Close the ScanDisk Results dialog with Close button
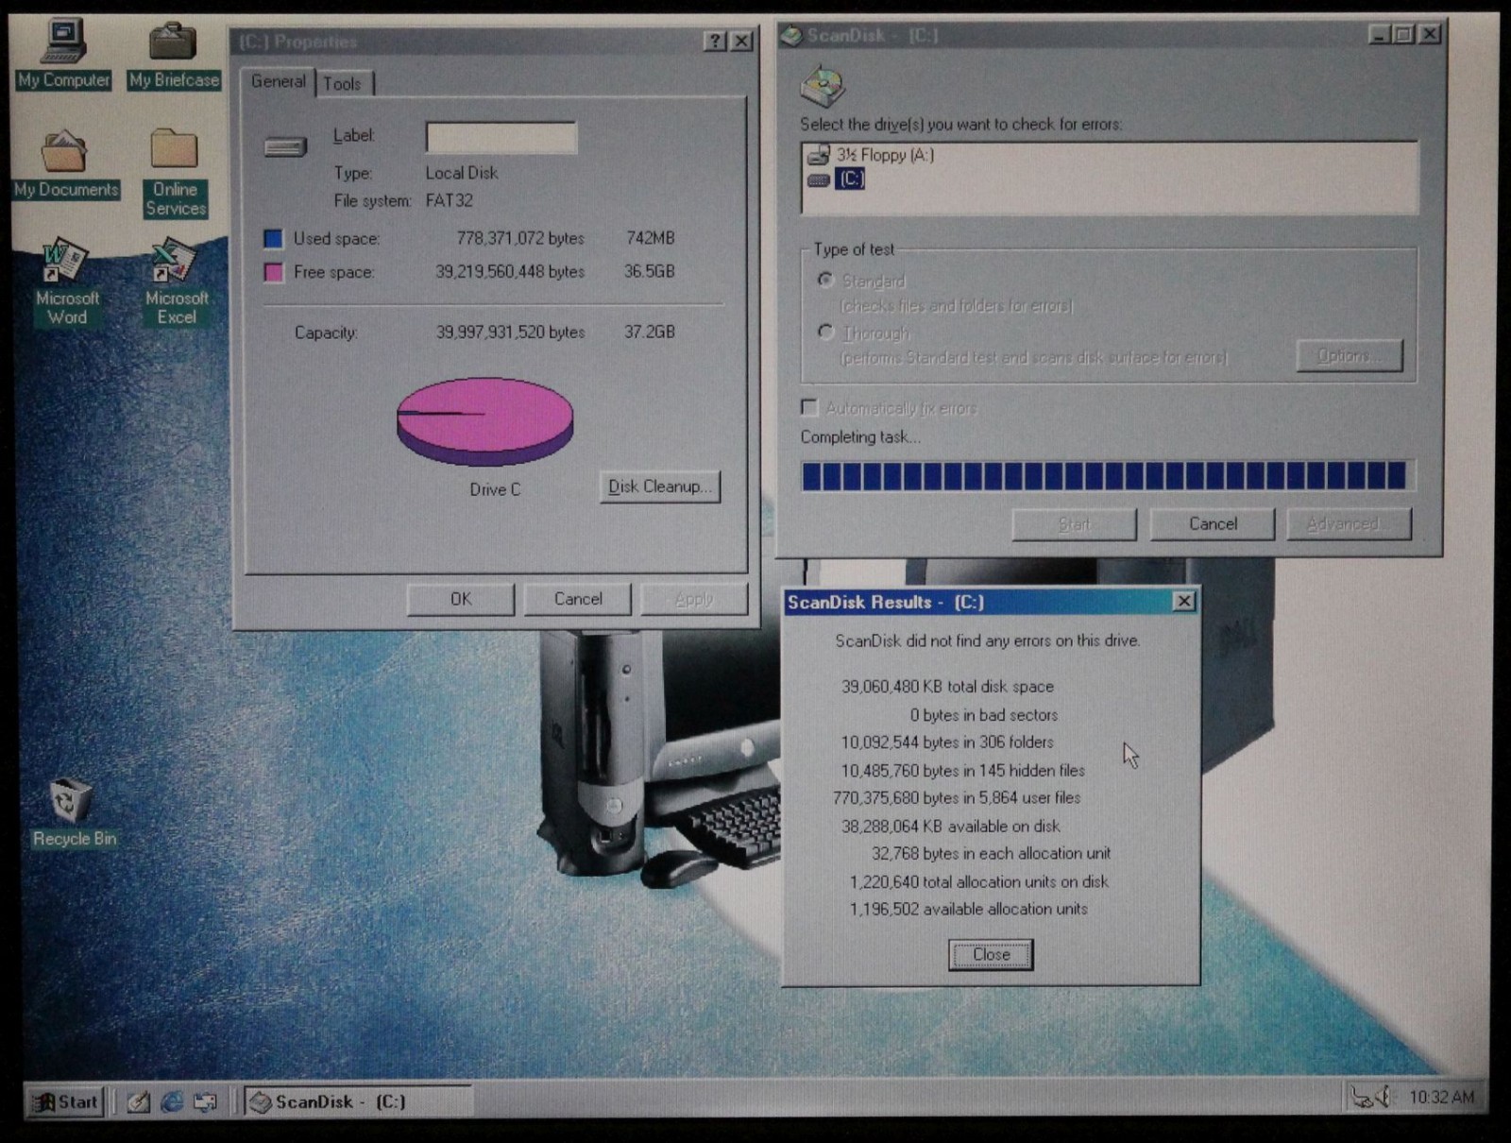 [991, 954]
